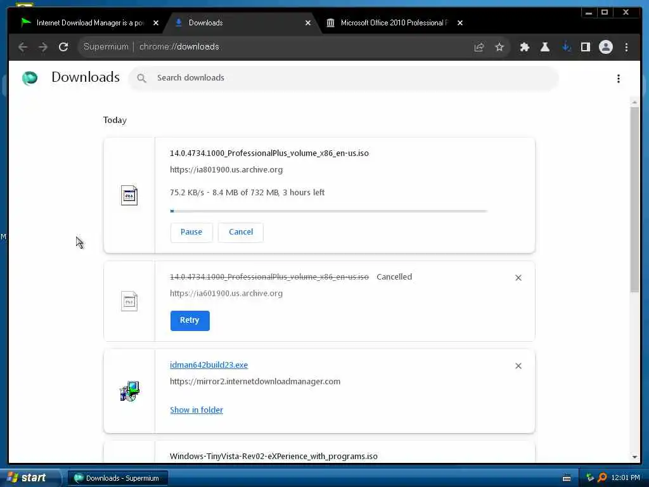The width and height of the screenshot is (649, 487).
Task: Click the ia801900.us.archive.org source URL
Action: (x=226, y=170)
